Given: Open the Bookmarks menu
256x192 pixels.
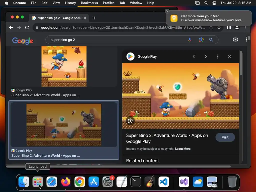Looking at the screenshot, I should [89, 3].
